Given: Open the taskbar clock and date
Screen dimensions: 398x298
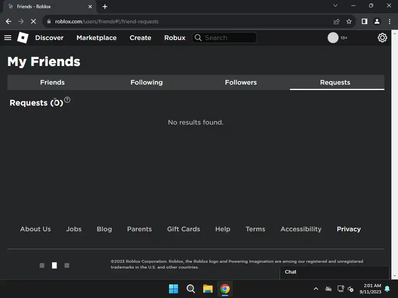Looking at the screenshot, I should (x=370, y=289).
